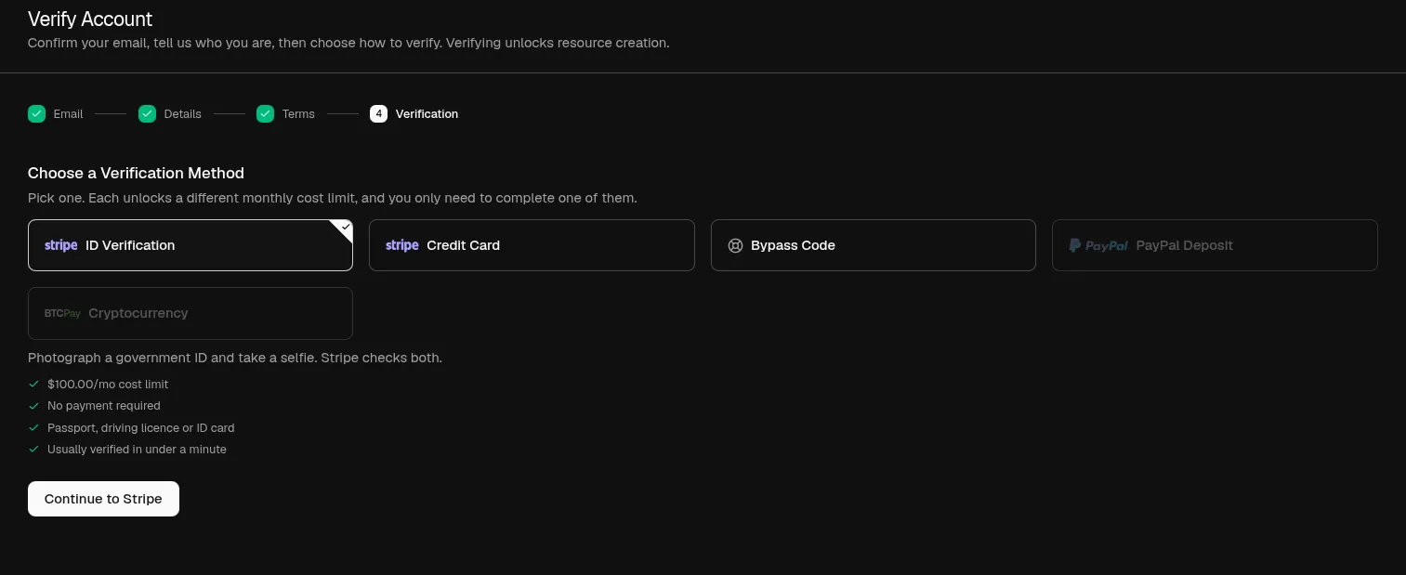Click the green checkmark beside Terms

point(265,113)
